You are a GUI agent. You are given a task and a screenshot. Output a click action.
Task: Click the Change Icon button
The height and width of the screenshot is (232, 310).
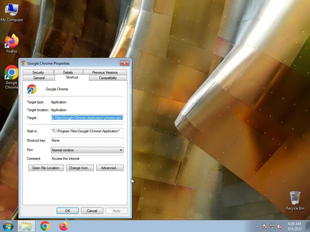(x=80, y=168)
